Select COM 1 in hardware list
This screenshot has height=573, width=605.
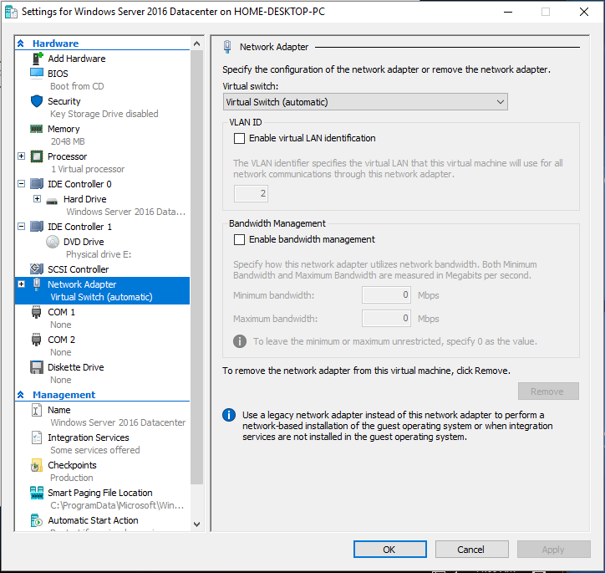[61, 312]
